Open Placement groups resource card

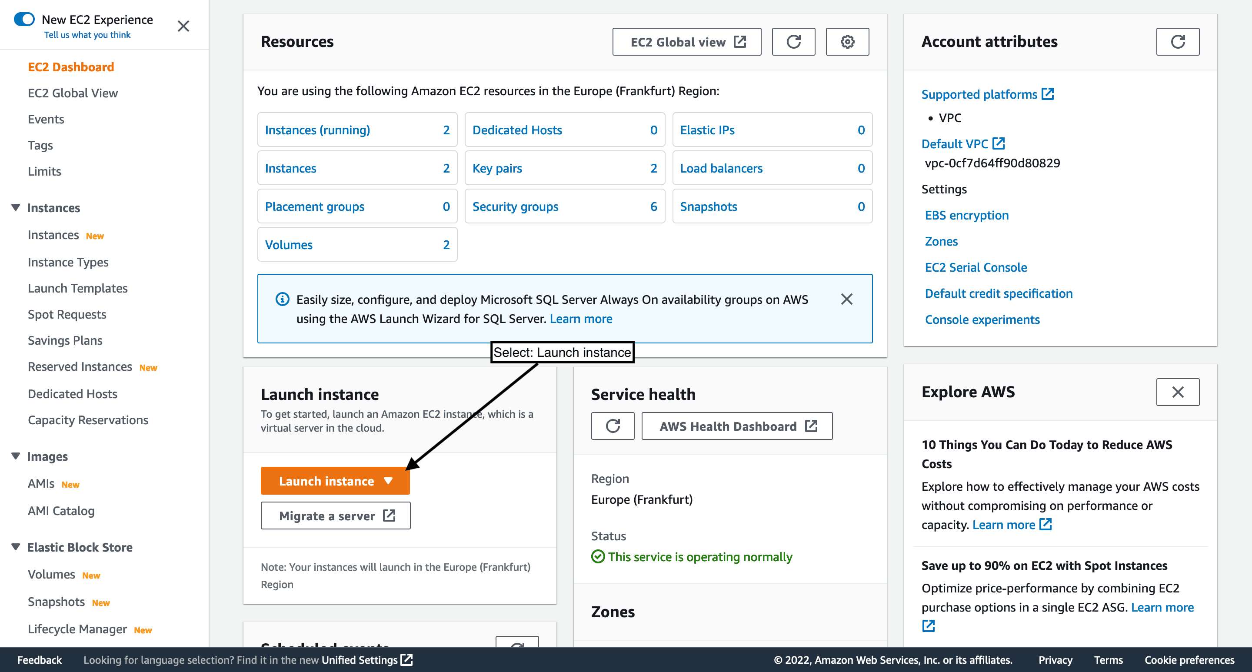[357, 206]
